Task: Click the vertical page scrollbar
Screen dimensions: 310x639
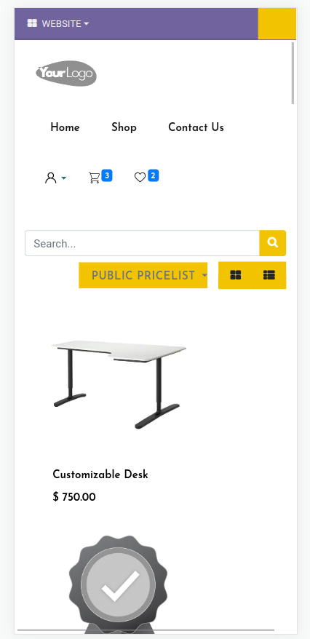Action: click(293, 74)
